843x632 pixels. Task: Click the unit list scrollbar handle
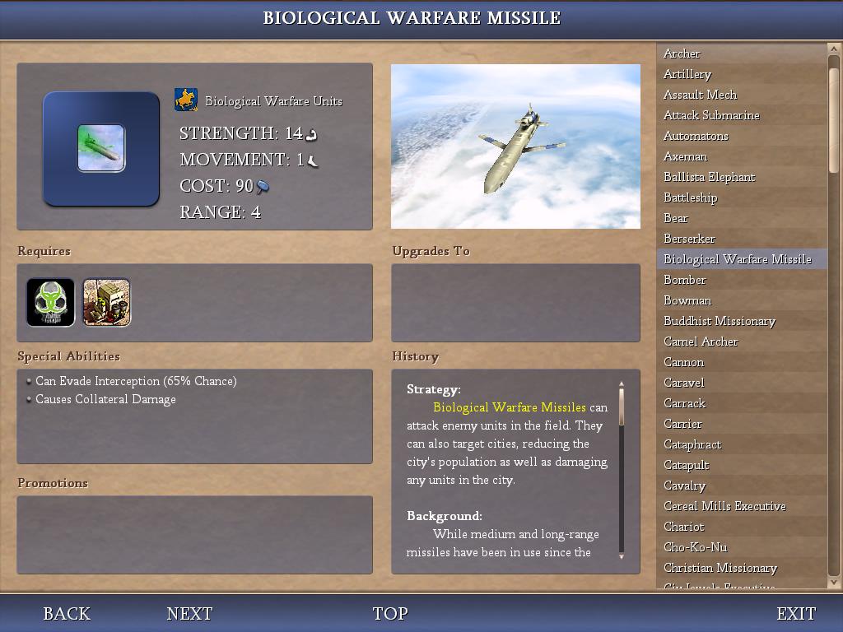[x=833, y=119]
